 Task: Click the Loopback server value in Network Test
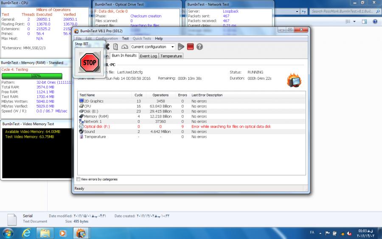point(230,11)
